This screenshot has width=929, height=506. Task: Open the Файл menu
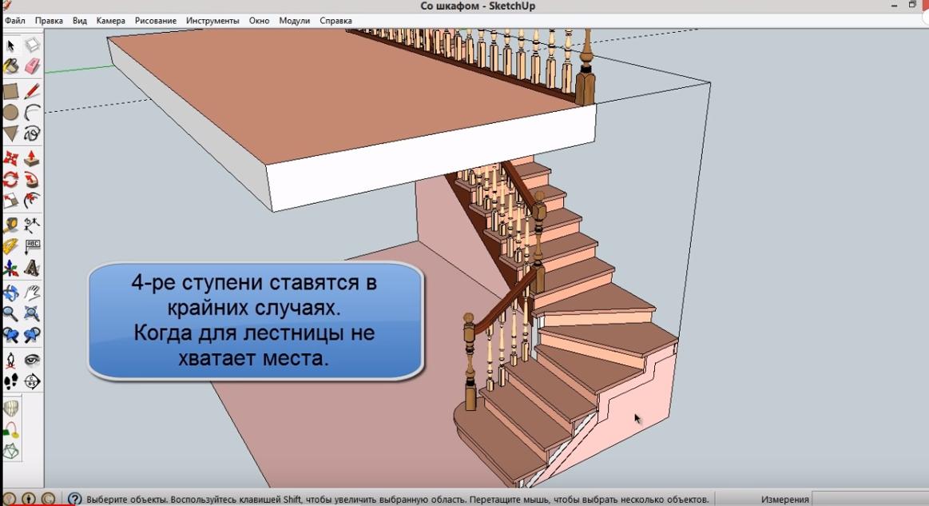[15, 21]
